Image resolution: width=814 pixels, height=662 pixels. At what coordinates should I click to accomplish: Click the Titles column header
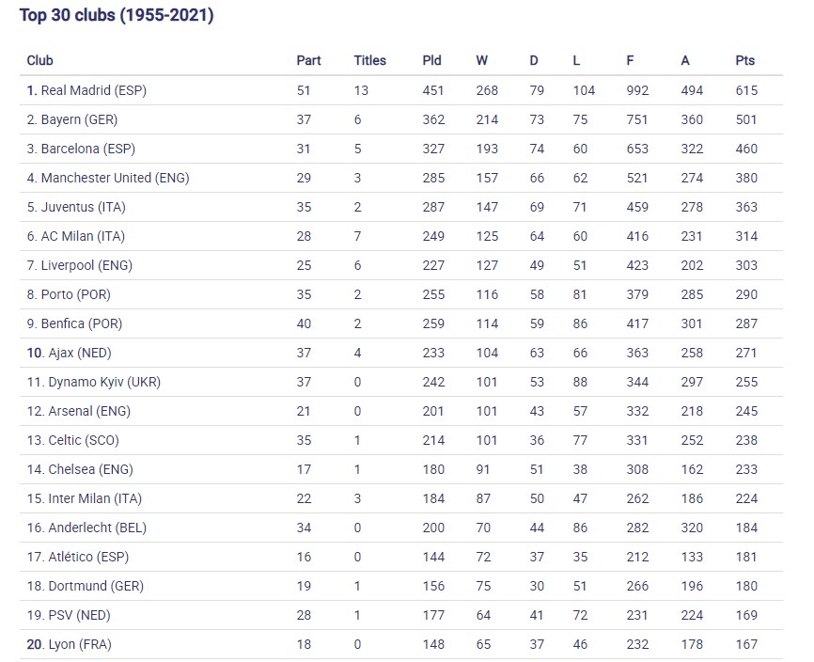pos(369,60)
